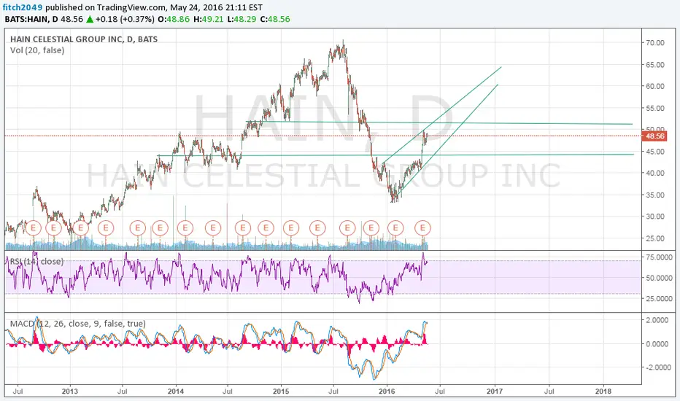Click the 2017 time axis label

tap(495, 392)
